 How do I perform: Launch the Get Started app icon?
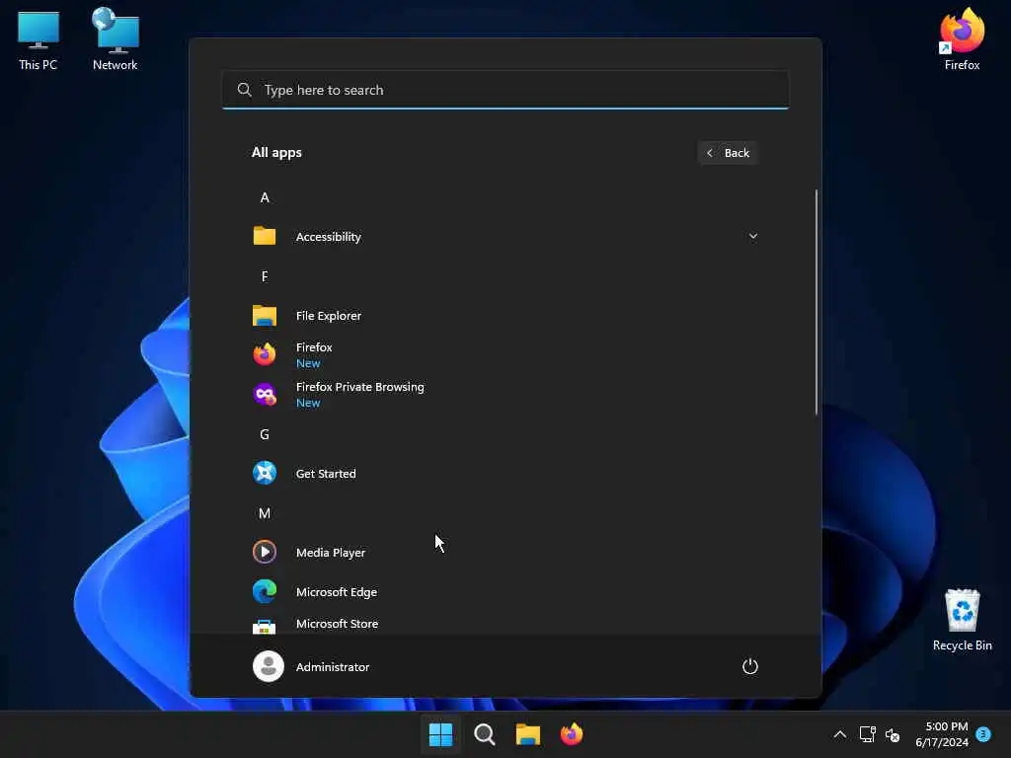coord(265,473)
